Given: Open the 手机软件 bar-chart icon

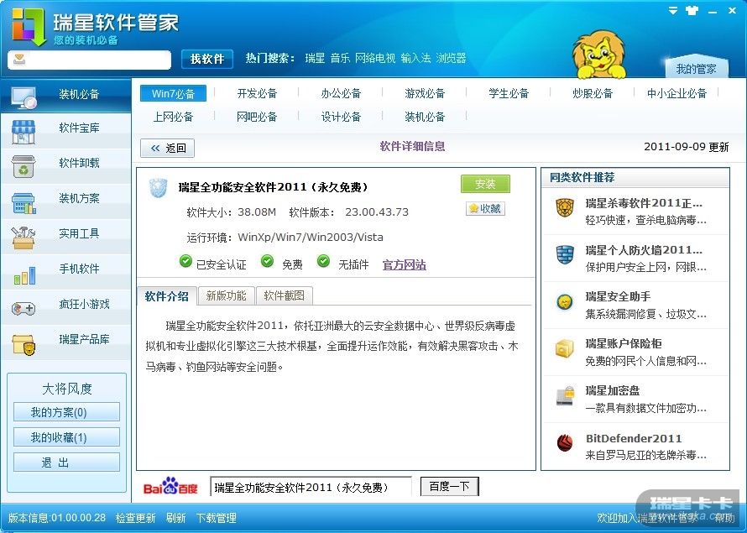Looking at the screenshot, I should click(x=24, y=275).
